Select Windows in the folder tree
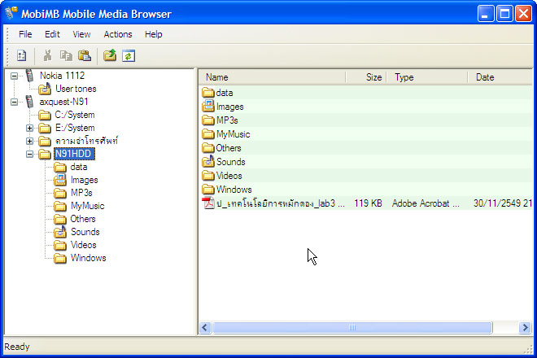The height and width of the screenshot is (358, 537). [89, 258]
